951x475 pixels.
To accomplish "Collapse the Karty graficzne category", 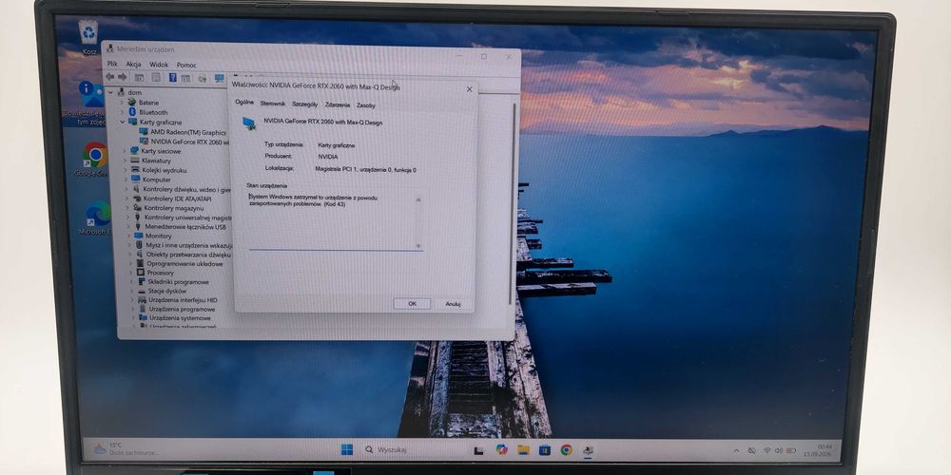I will coord(122,122).
